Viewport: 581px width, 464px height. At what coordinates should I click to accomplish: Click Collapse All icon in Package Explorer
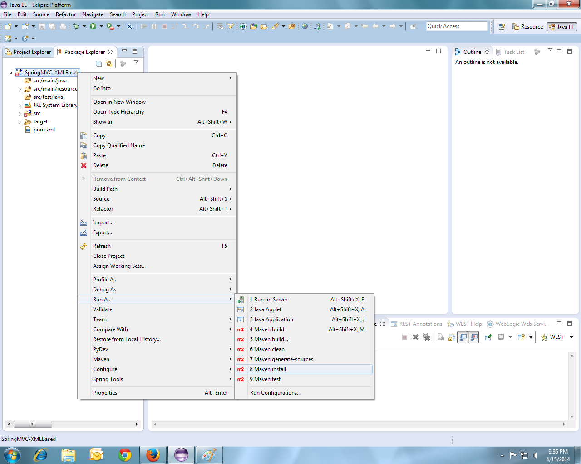[99, 63]
